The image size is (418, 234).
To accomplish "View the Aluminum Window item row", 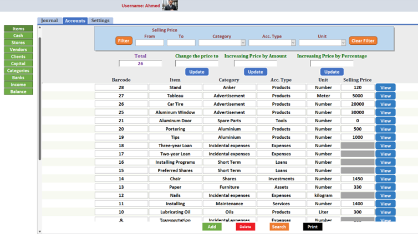I will (385, 112).
